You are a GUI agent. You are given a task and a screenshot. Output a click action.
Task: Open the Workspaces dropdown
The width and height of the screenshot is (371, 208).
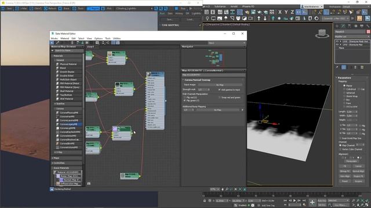(355, 6)
